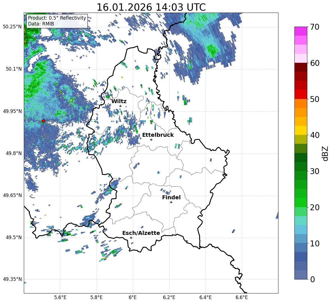Click the 49.65°N latitude label
The height and width of the screenshot is (303, 332).
coord(12,195)
